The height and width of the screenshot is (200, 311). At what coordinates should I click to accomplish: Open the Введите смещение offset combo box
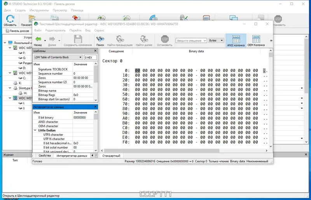(x=191, y=40)
